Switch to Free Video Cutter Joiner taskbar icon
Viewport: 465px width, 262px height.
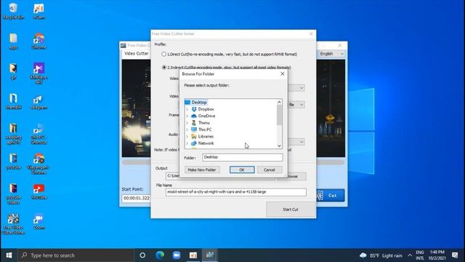pyautogui.click(x=210, y=255)
